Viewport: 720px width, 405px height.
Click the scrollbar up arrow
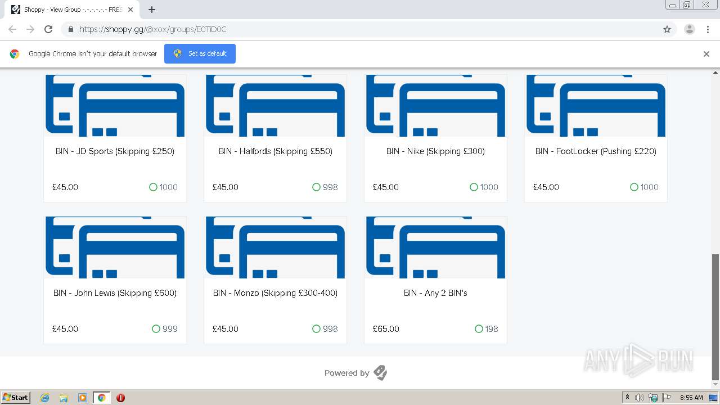coord(715,73)
